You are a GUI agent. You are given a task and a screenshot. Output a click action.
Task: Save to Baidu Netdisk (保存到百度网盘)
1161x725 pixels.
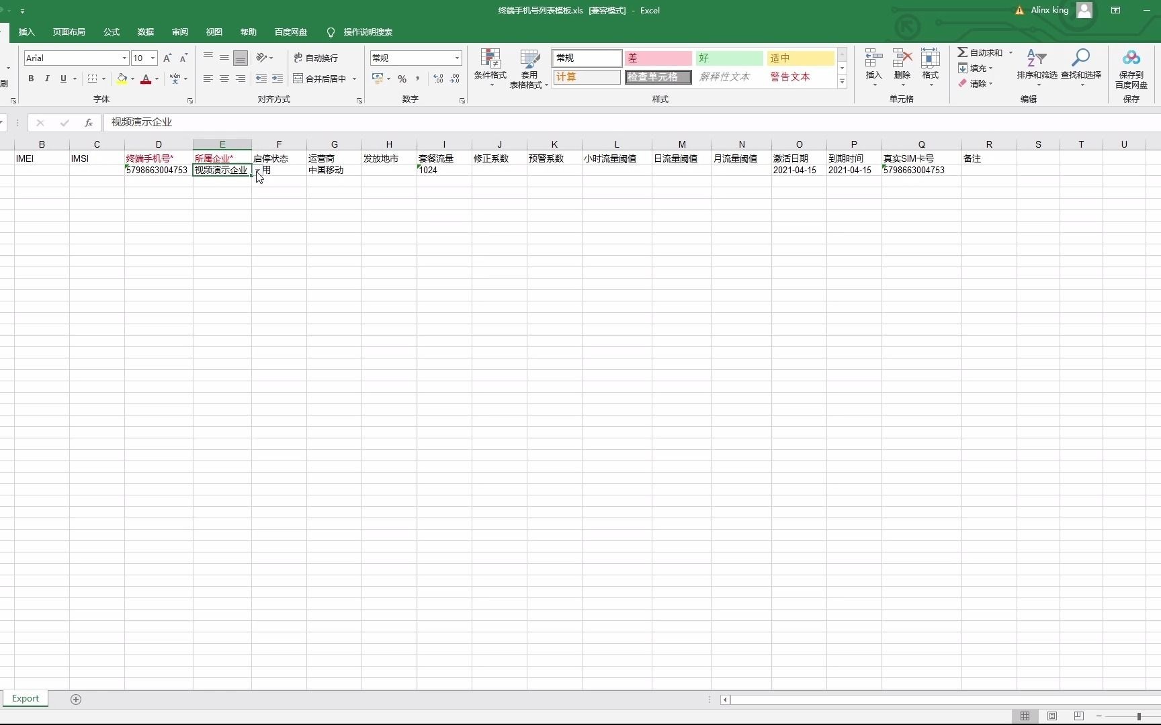pos(1131,68)
